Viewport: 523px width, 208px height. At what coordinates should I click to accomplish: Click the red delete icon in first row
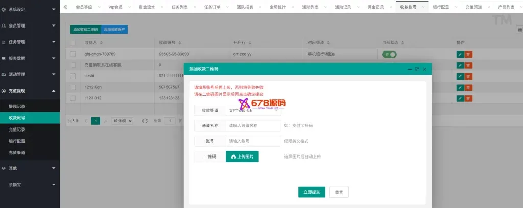(468, 54)
